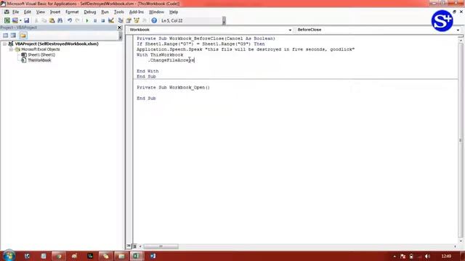Click the ".ChangeFileAccess" code line
This screenshot has width=465, height=261.
tap(171, 60)
